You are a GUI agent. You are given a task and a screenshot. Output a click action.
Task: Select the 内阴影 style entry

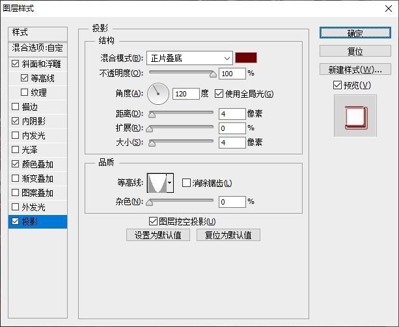pos(33,121)
